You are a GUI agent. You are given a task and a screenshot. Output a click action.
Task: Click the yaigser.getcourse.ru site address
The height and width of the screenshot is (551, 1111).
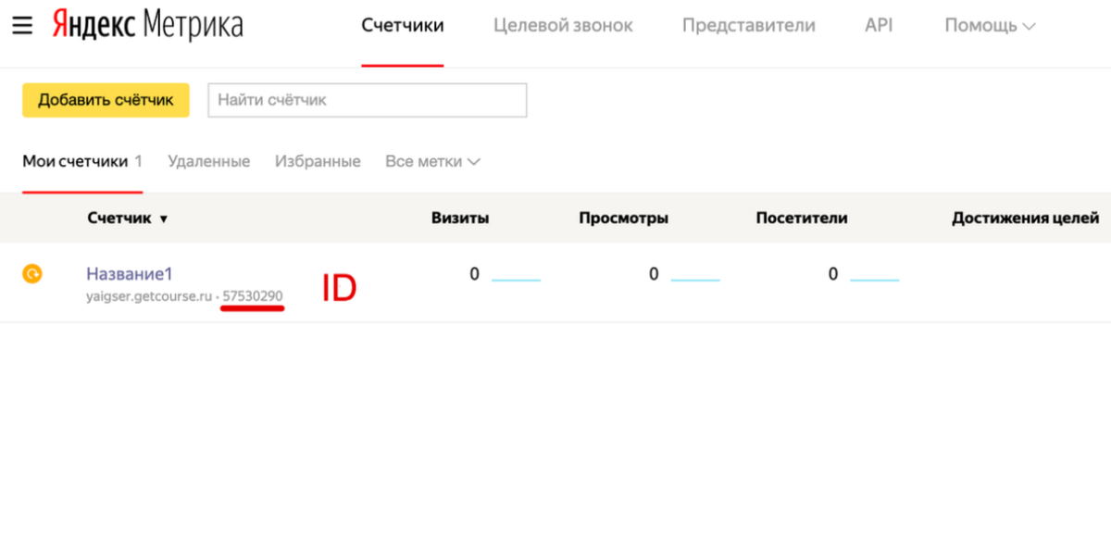pyautogui.click(x=149, y=296)
